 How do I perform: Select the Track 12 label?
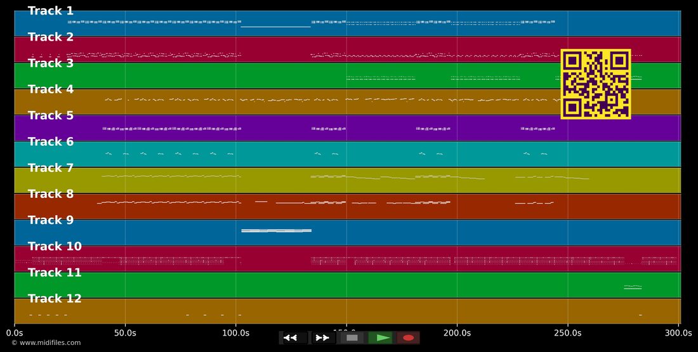(x=55, y=298)
